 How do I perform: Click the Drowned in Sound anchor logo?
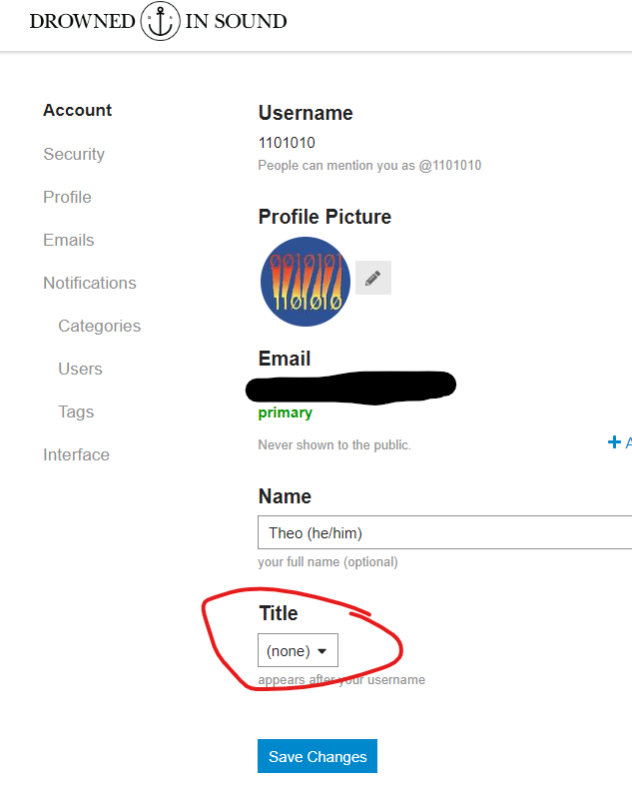[160, 21]
